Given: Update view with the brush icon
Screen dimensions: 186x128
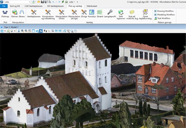Looking at the screenshot, I should point(19,31).
